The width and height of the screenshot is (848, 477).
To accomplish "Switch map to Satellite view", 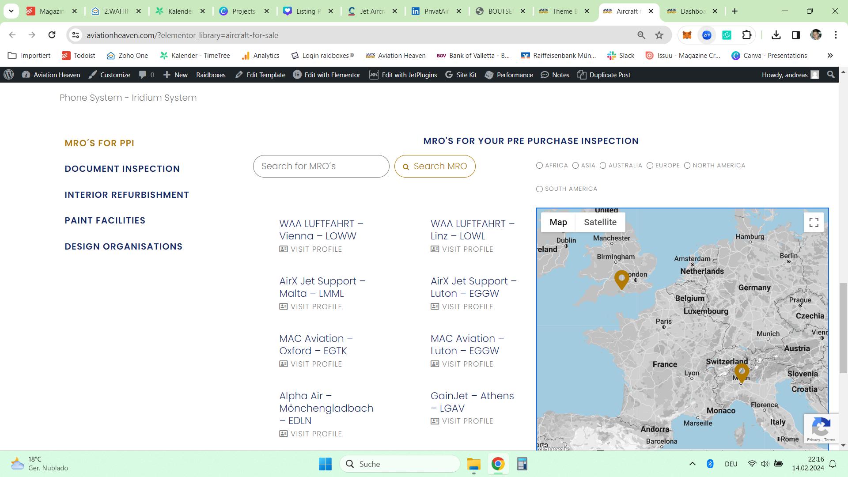I will click(600, 223).
